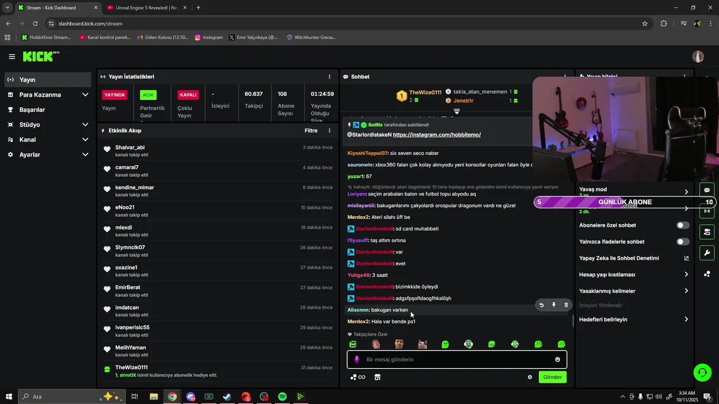This screenshot has width=719, height=404.
Task: Click the EmirBerat follow event
Action: 218,291
